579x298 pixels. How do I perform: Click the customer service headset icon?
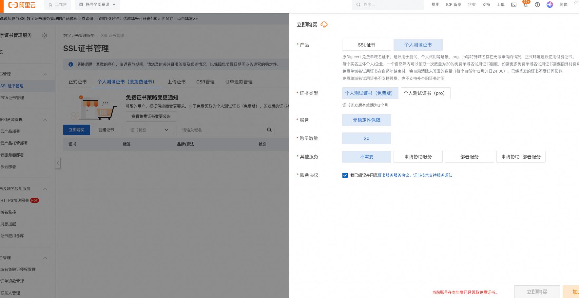pos(324,25)
